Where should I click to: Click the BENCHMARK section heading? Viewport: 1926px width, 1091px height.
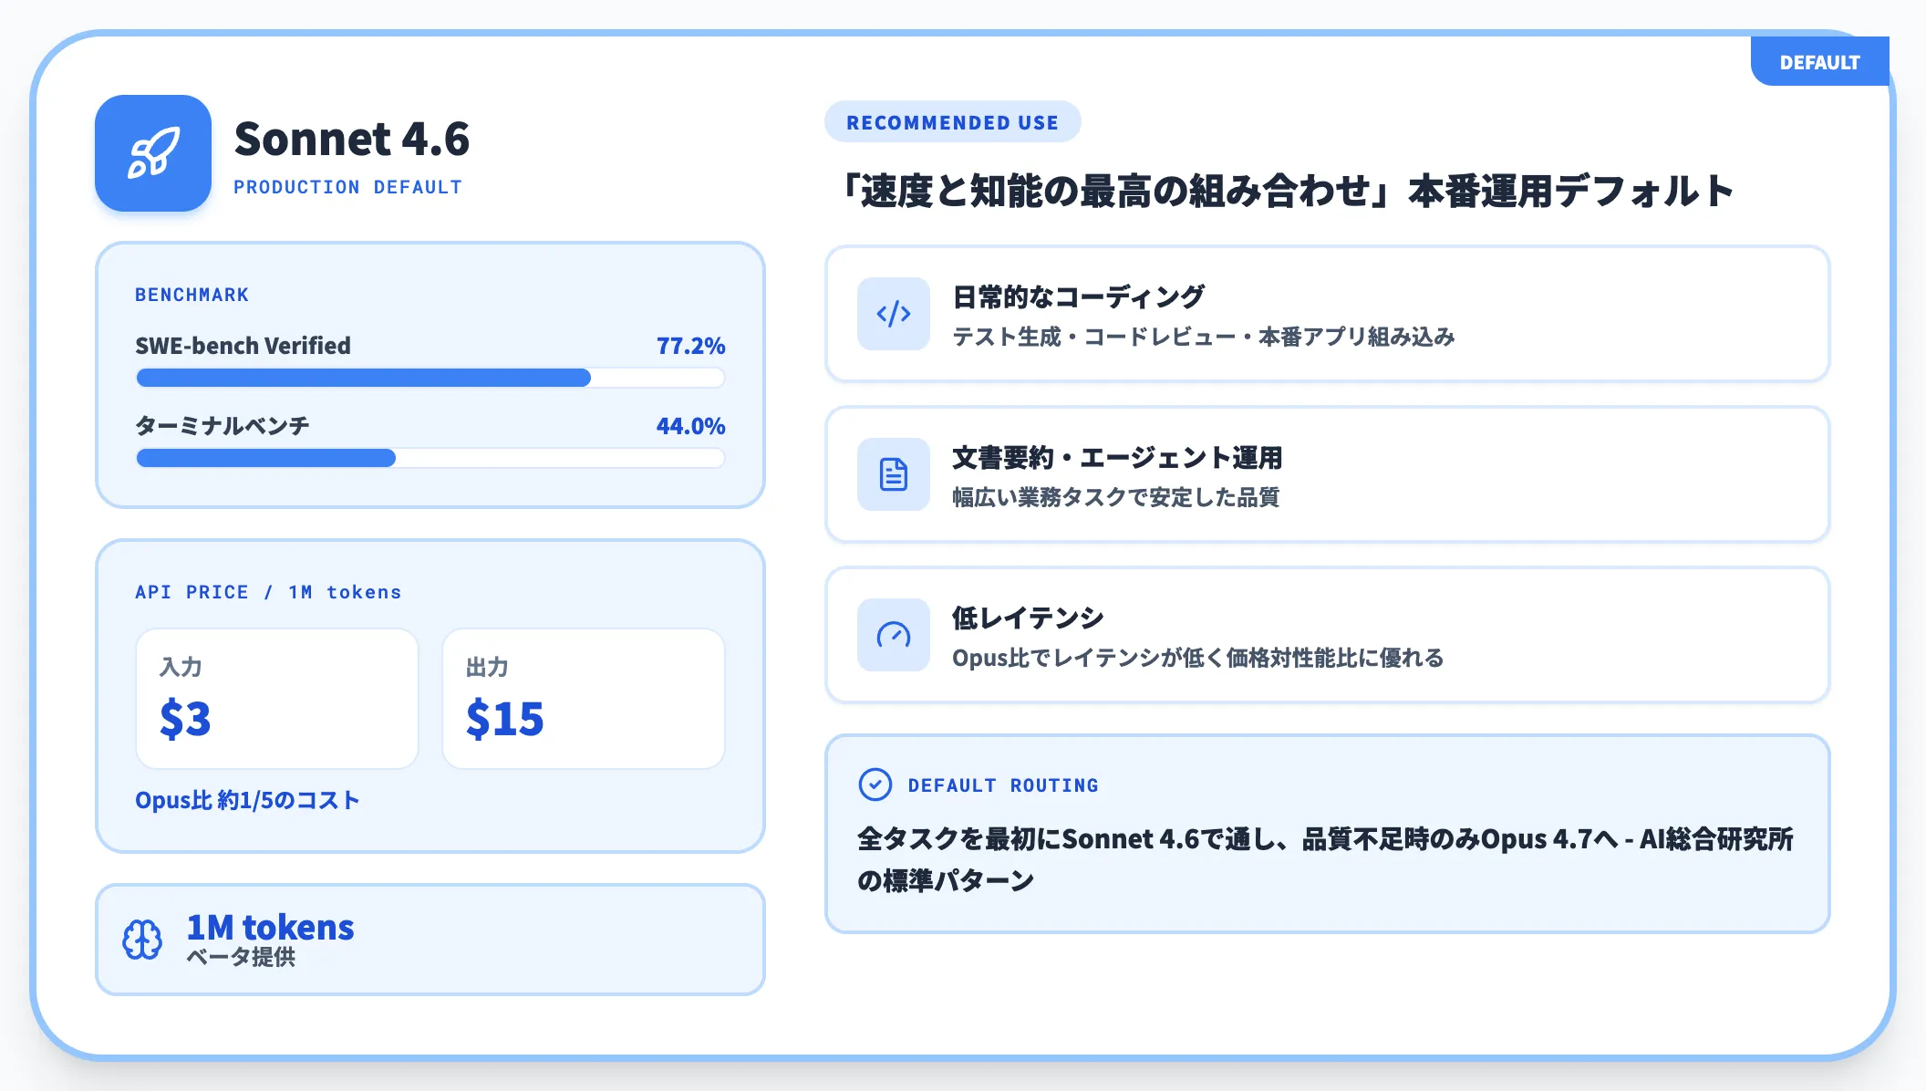[x=192, y=295]
